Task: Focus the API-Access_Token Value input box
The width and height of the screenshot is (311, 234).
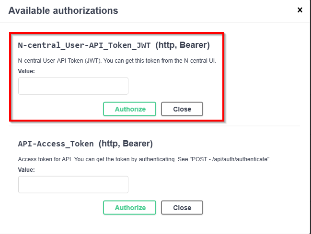Action: 73,185
